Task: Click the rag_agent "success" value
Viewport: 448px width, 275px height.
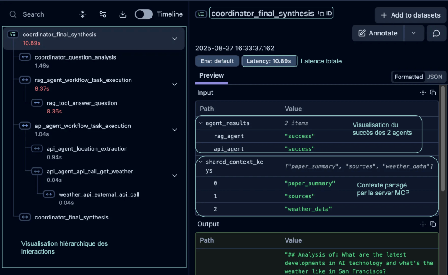Action: pos(300,136)
